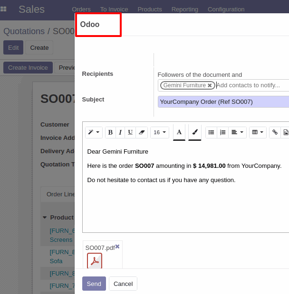The width and height of the screenshot is (289, 294).
Task: Open the font size 16 dropdown
Action: (x=160, y=132)
